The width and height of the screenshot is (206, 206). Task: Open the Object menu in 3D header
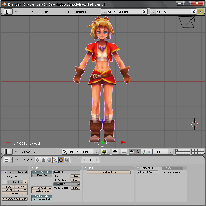point(54,152)
